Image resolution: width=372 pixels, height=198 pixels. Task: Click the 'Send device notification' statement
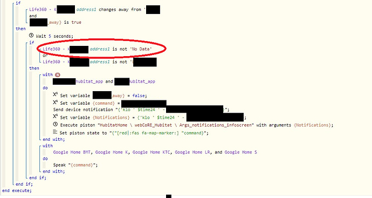pos(141,110)
